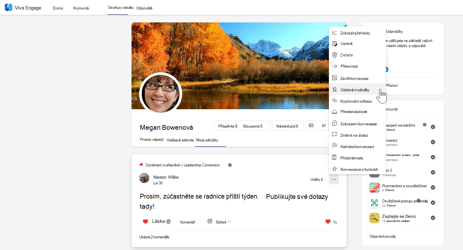Switch to Odpovědi tab
Image resolution: width=463 pixels, height=250 pixels.
(x=144, y=8)
